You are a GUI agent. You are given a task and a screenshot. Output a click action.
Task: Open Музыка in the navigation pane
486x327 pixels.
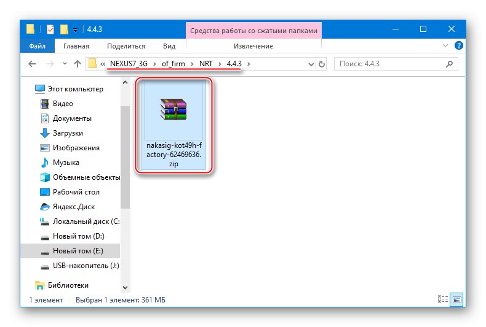pos(66,163)
